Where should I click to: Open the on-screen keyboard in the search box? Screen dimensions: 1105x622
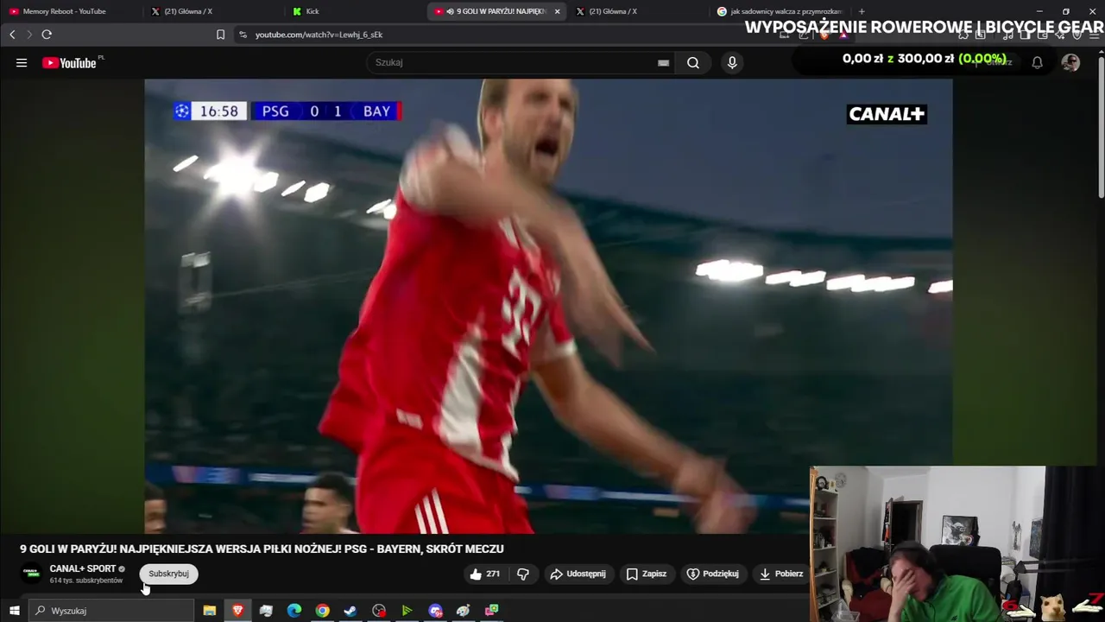pos(663,62)
